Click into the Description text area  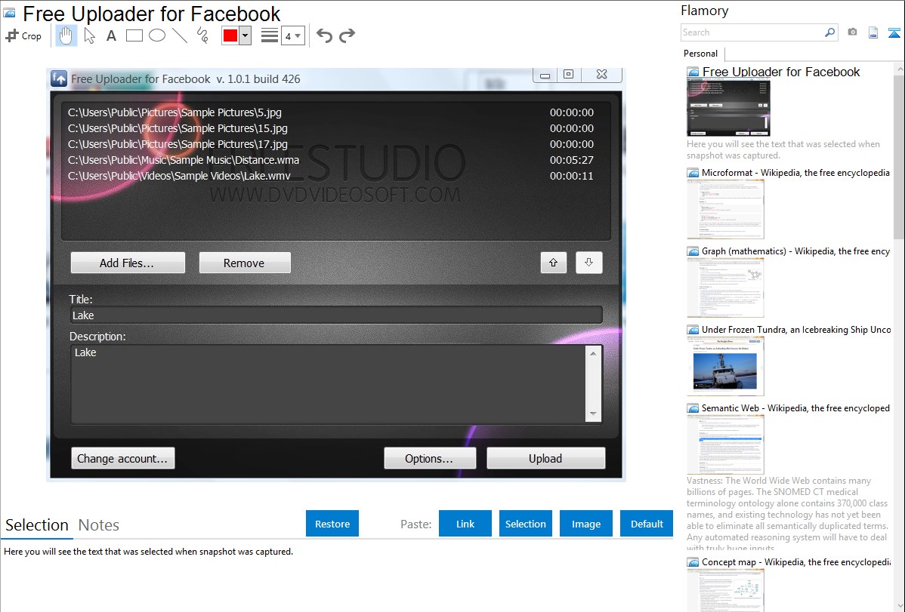pos(328,384)
